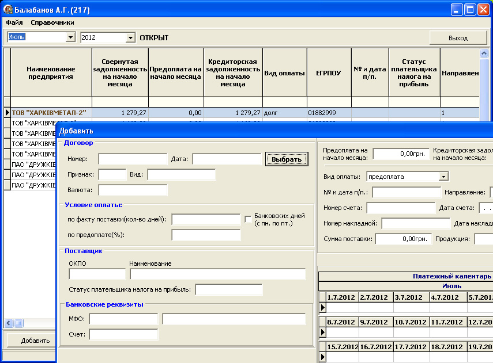Viewport: 493px width, 363px height.
Task: Click row marker under the 1.7.2012 column
Action: pyautogui.click(x=322, y=308)
